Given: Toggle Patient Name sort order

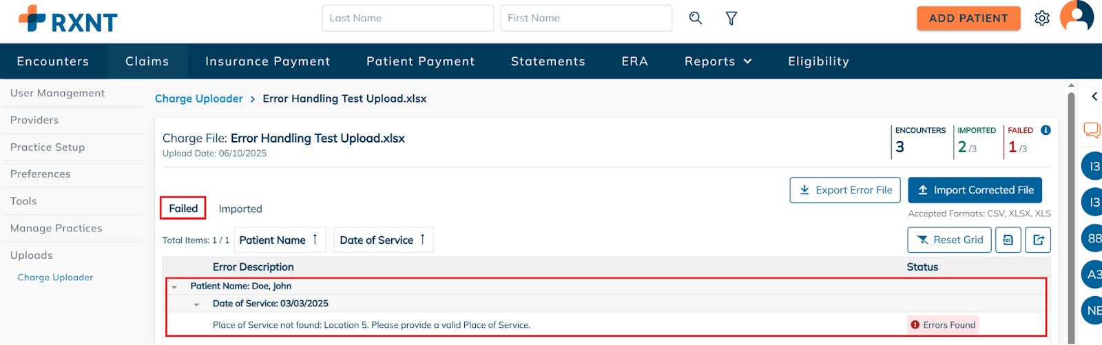Looking at the screenshot, I should coord(279,240).
